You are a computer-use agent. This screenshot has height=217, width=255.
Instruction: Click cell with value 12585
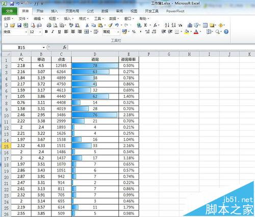[61, 65]
